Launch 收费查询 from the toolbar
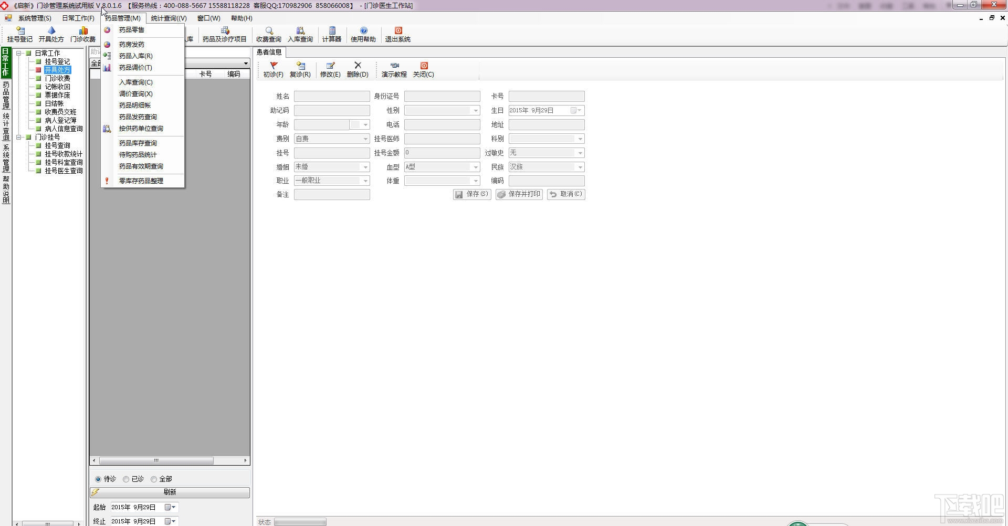Screen dimensions: 1008x526 click(269, 35)
